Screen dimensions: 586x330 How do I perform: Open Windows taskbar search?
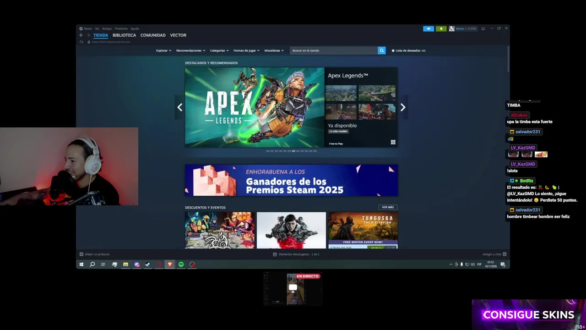coord(92,264)
